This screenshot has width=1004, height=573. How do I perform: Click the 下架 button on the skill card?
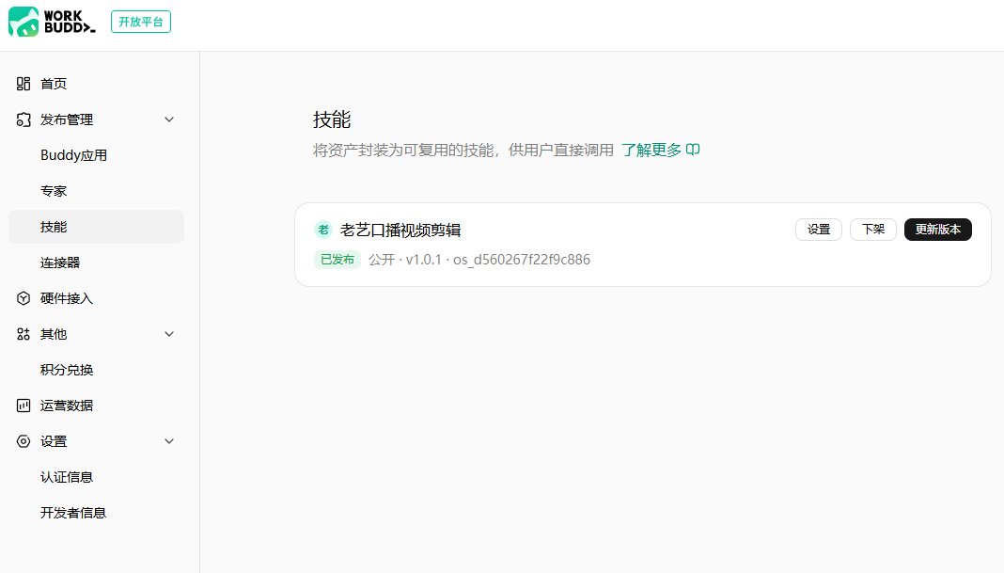pyautogui.click(x=872, y=230)
